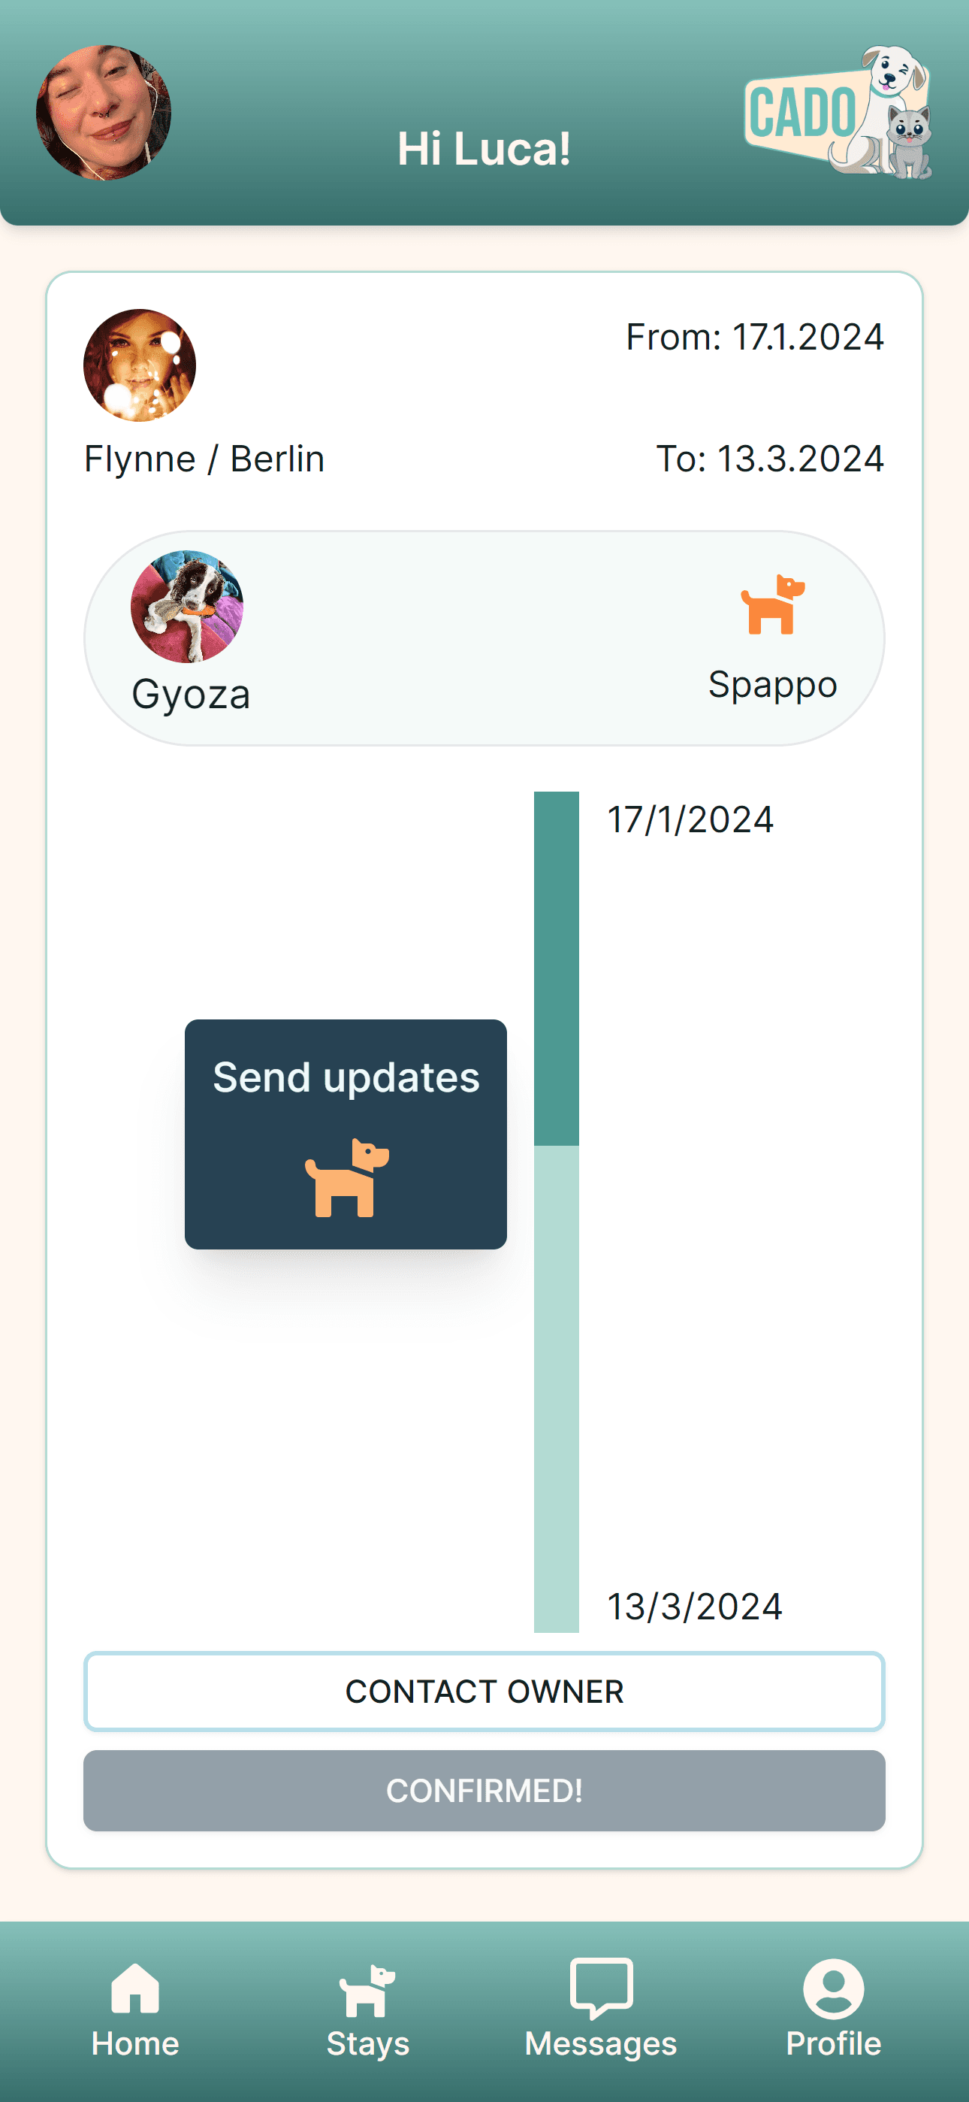Open the Messages speech bubble icon
This screenshot has width=969, height=2102.
point(601,1988)
